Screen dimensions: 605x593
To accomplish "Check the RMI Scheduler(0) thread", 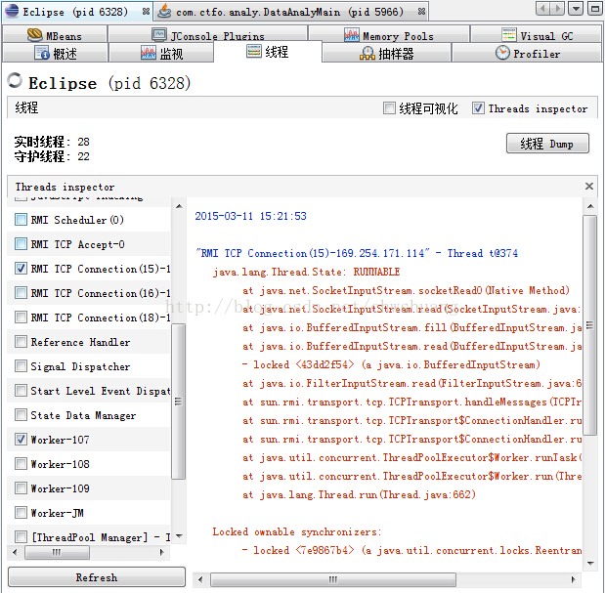I will pos(21,220).
